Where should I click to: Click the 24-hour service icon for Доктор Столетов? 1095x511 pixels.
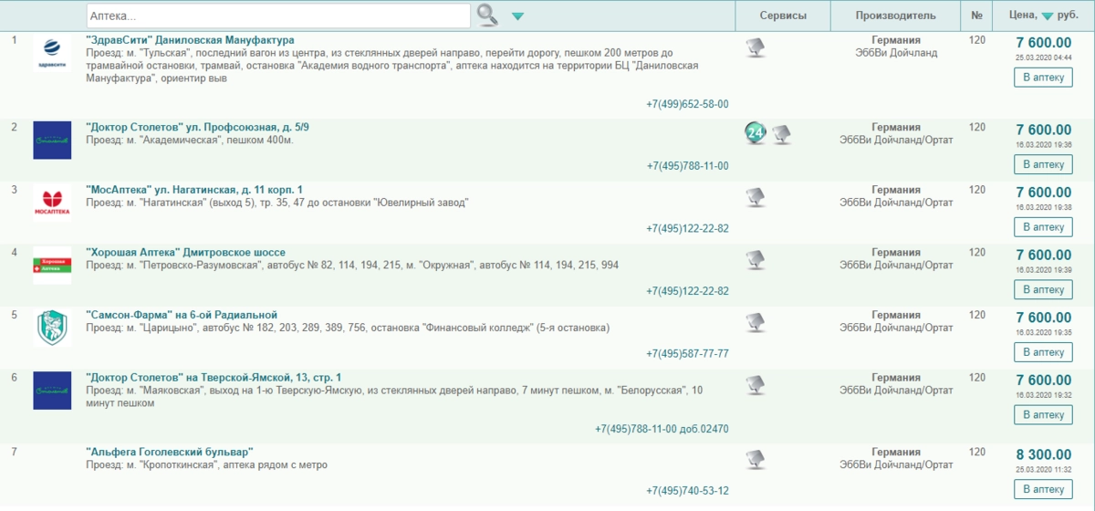coord(755,134)
